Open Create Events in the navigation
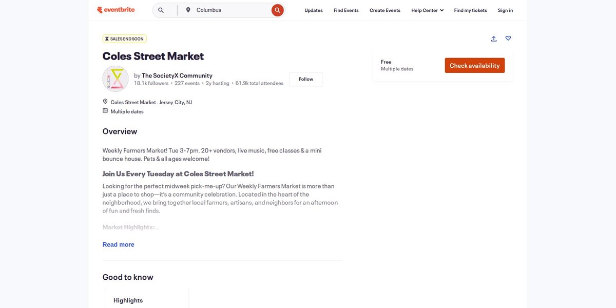The width and height of the screenshot is (616, 308). [x=385, y=10]
